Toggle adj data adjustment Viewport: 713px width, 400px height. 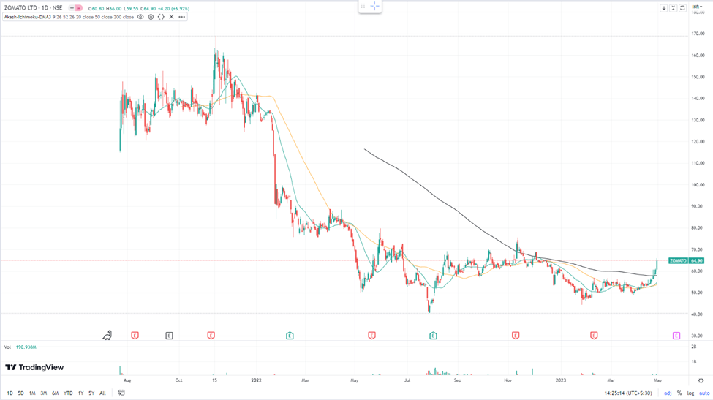click(x=667, y=393)
